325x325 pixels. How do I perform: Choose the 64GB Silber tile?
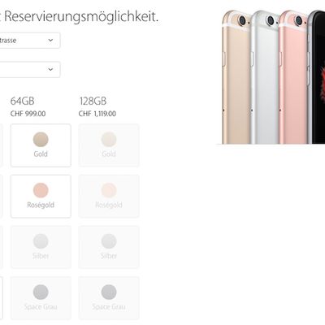click(x=41, y=247)
